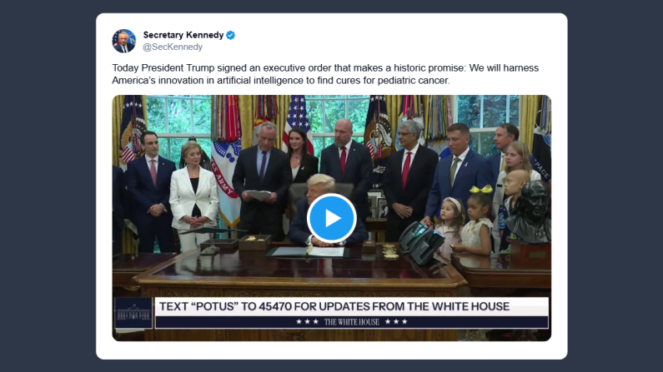The width and height of the screenshot is (663, 372).
Task: Click the wooden box with gold items on desk
Action: (x=254, y=242)
